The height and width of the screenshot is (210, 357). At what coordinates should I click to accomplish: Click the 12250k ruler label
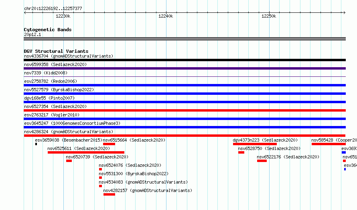[x=269, y=16]
